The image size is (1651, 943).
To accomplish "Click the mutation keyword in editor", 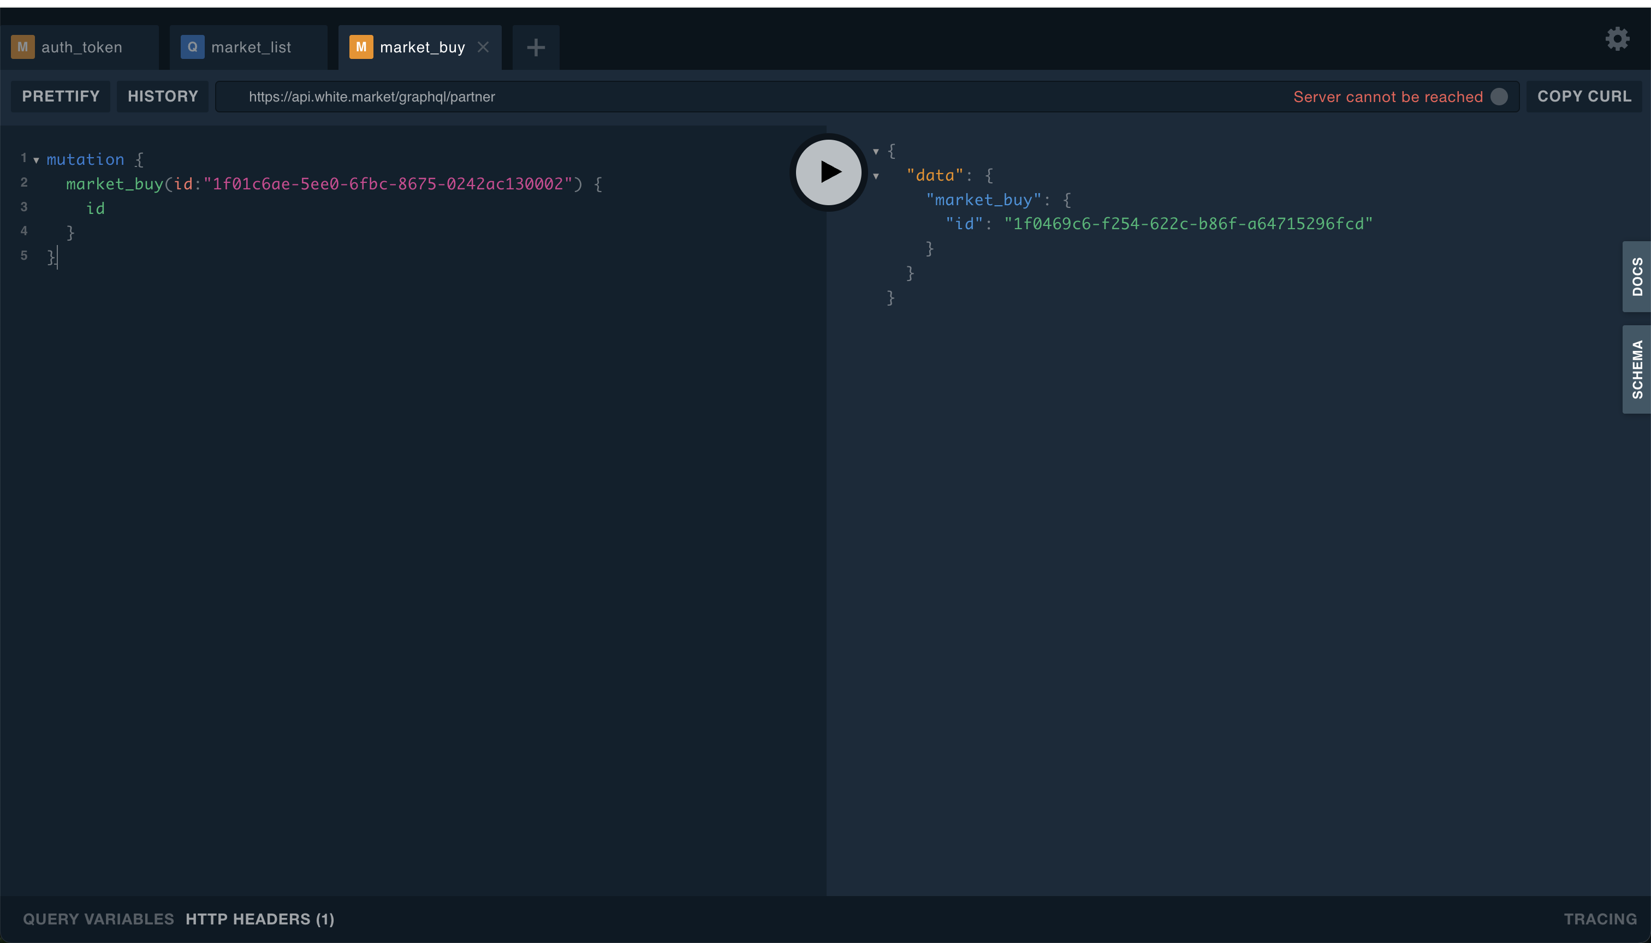I will click(x=86, y=159).
